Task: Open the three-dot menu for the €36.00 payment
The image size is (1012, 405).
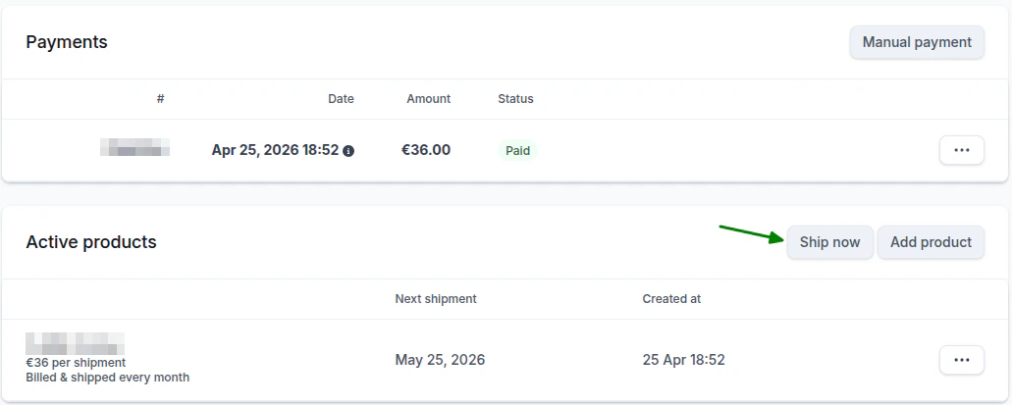Action: coord(962,150)
